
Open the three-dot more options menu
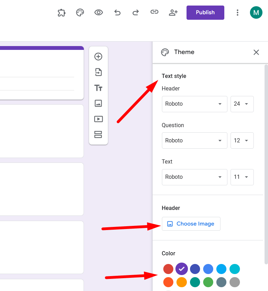[237, 12]
